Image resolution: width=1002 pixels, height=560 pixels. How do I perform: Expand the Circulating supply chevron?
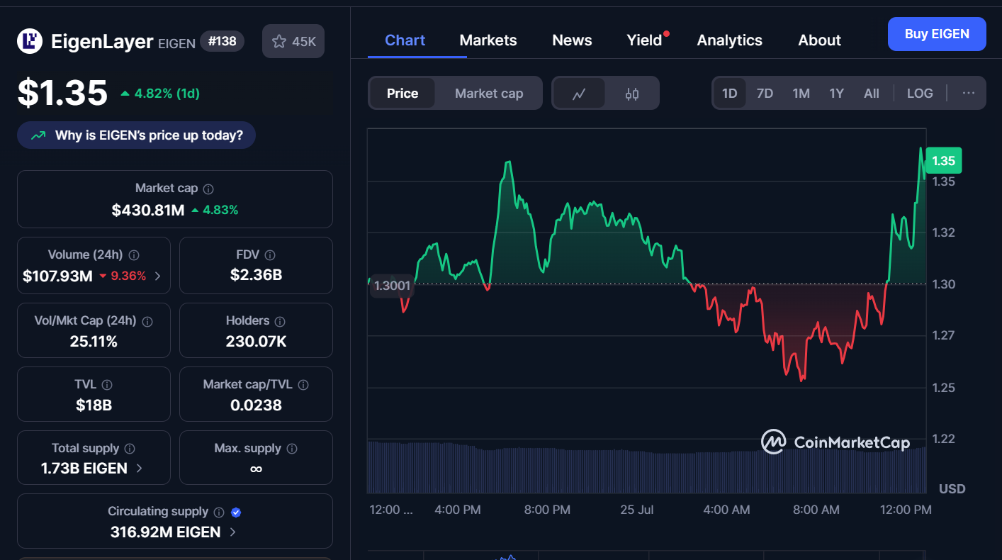point(232,532)
